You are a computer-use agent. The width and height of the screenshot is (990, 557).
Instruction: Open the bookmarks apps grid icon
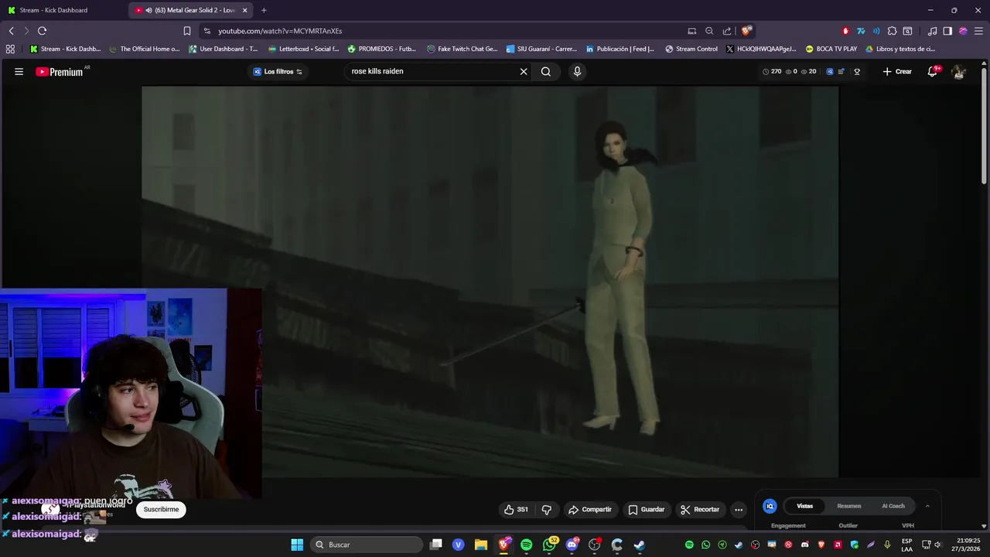[x=10, y=49]
